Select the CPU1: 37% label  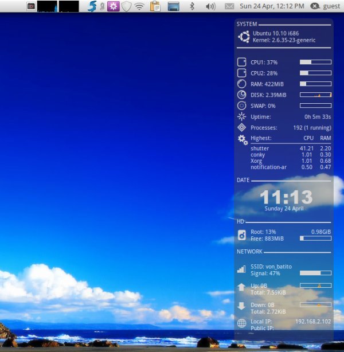click(x=264, y=62)
